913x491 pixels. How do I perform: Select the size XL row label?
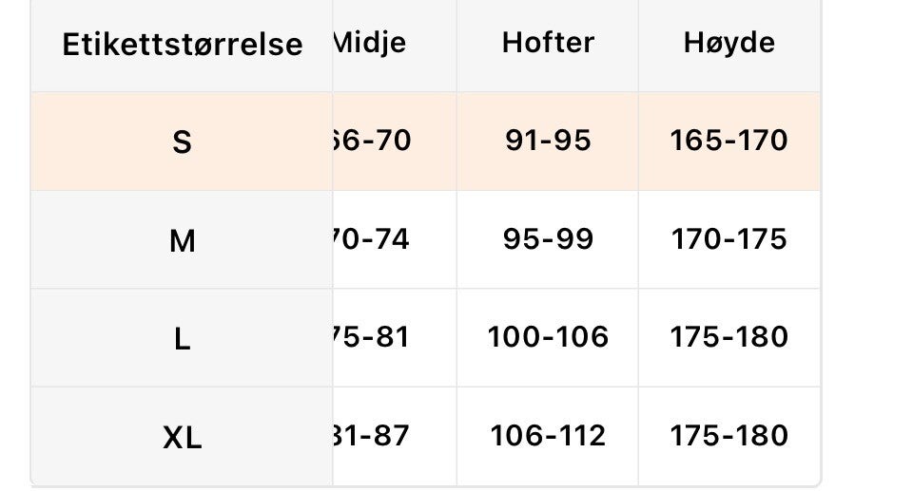click(x=182, y=436)
